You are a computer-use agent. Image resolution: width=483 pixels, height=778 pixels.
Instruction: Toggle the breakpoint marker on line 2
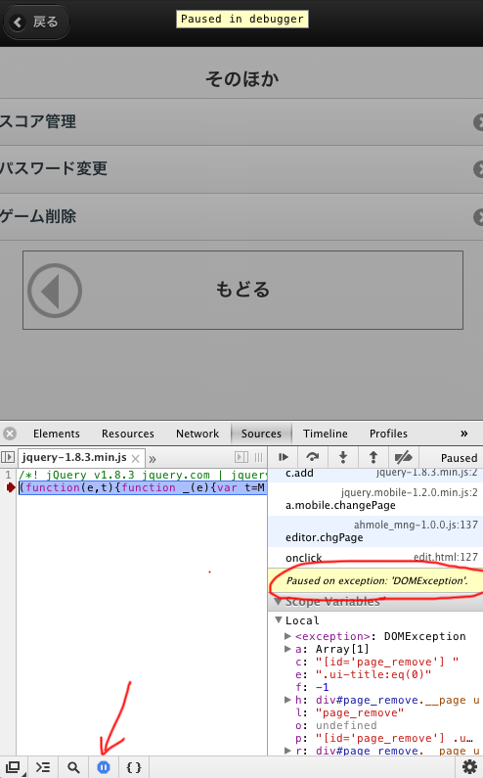click(10, 487)
